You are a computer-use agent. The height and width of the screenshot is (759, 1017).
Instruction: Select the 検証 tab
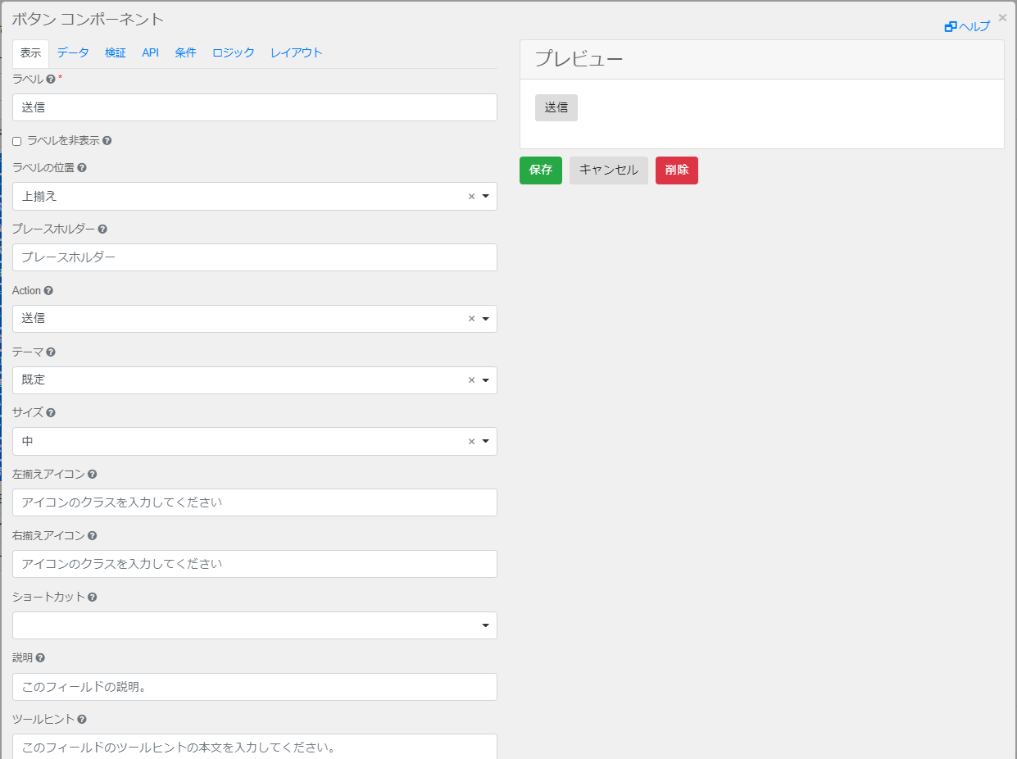click(116, 52)
